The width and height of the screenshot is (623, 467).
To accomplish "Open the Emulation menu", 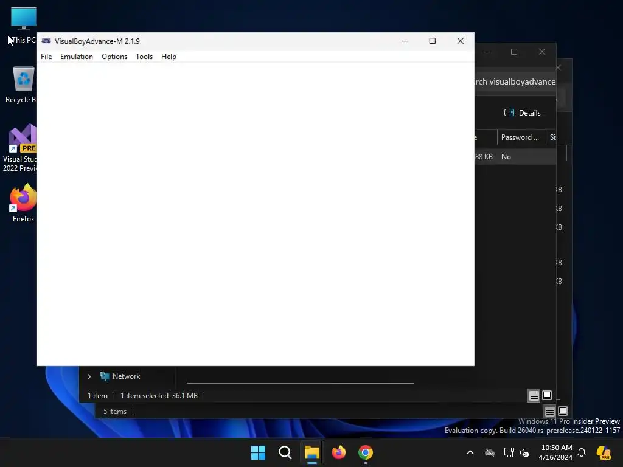I will (x=76, y=57).
